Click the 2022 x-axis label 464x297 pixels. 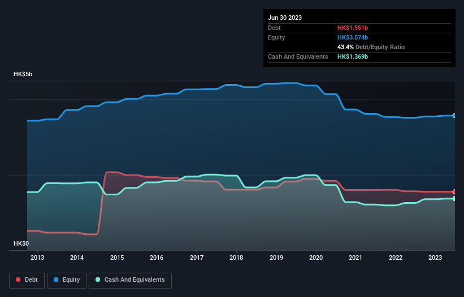(x=396, y=257)
